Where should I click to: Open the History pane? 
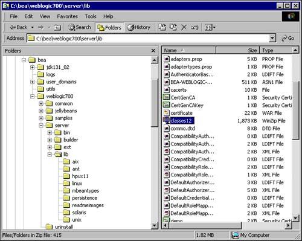(x=139, y=27)
